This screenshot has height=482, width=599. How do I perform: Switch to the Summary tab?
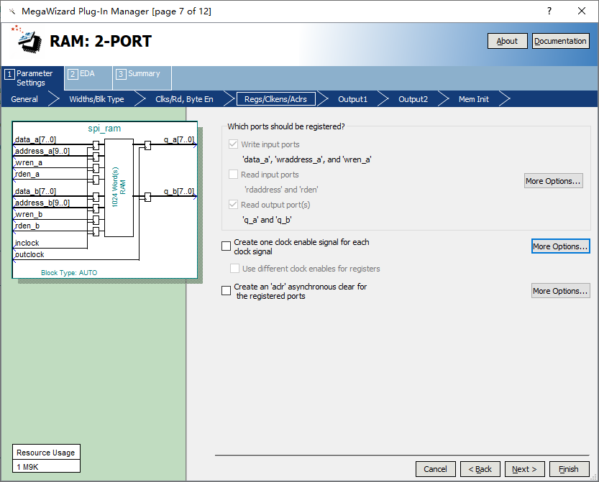click(141, 74)
